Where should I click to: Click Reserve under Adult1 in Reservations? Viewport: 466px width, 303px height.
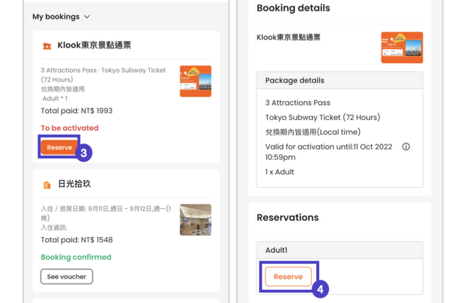[x=288, y=276]
